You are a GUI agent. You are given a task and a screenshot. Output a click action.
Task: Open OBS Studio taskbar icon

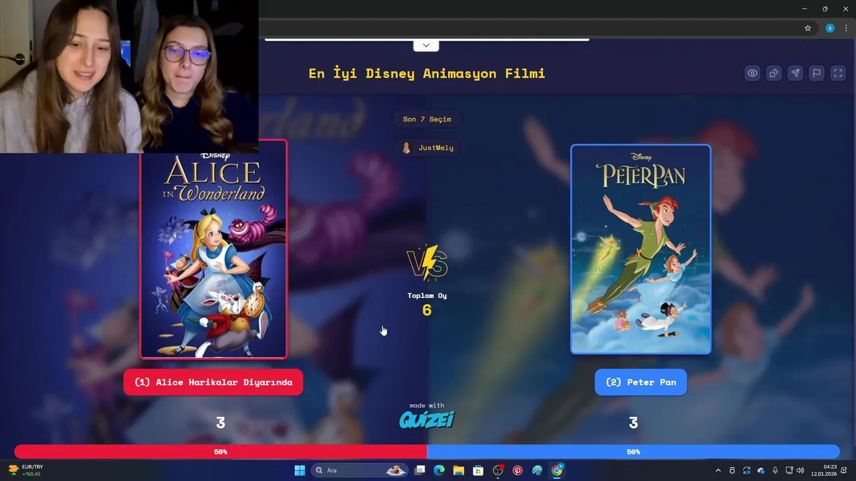(498, 470)
